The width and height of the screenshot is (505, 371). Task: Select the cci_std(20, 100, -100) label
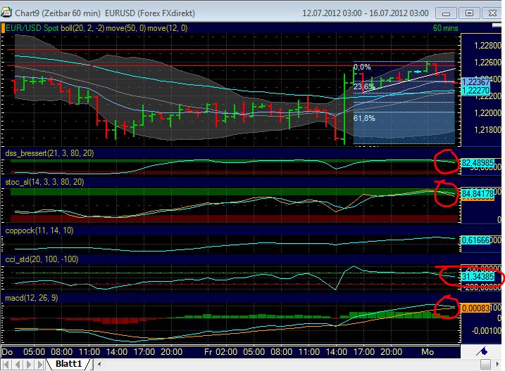pyautogui.click(x=42, y=259)
